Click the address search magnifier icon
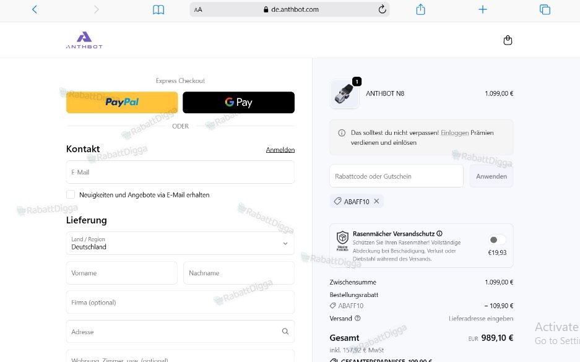580x362 pixels. click(285, 331)
